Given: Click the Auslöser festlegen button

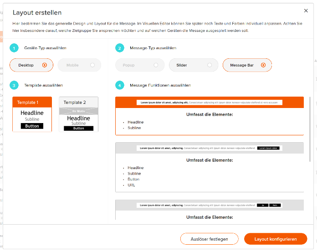Looking at the screenshot, I should (209, 239).
